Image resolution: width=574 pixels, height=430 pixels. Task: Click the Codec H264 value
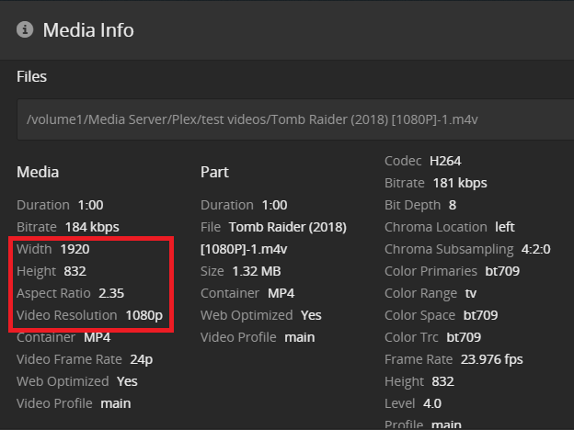[444, 161]
